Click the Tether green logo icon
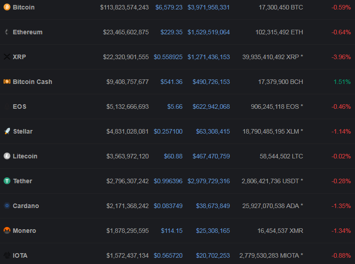Screen dimensions: 355x264 (7, 181)
